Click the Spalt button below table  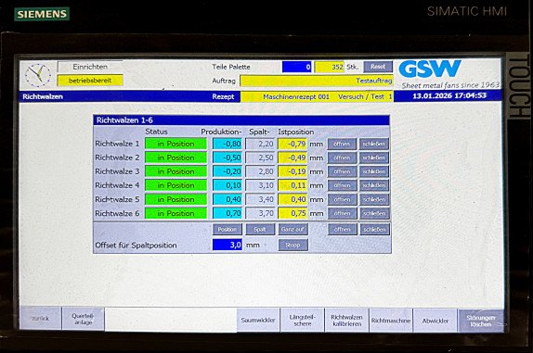pos(260,229)
